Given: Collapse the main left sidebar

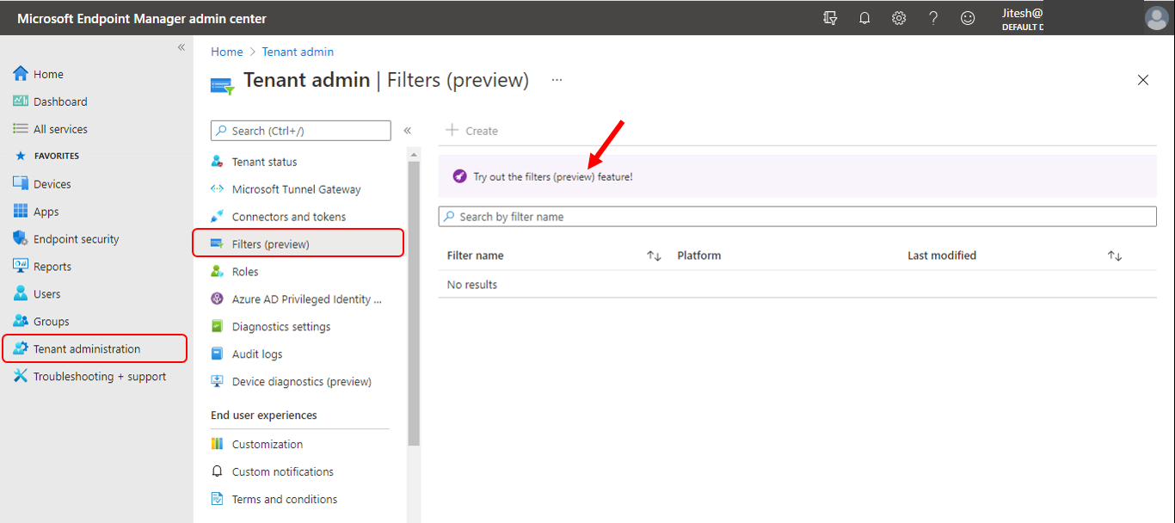Looking at the screenshot, I should tap(181, 47).
